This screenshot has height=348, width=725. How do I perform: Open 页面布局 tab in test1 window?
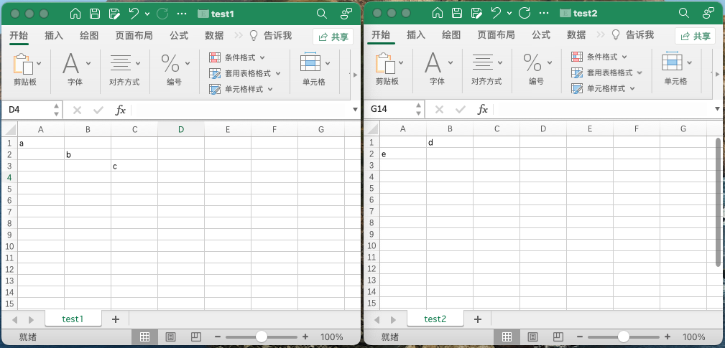point(134,36)
